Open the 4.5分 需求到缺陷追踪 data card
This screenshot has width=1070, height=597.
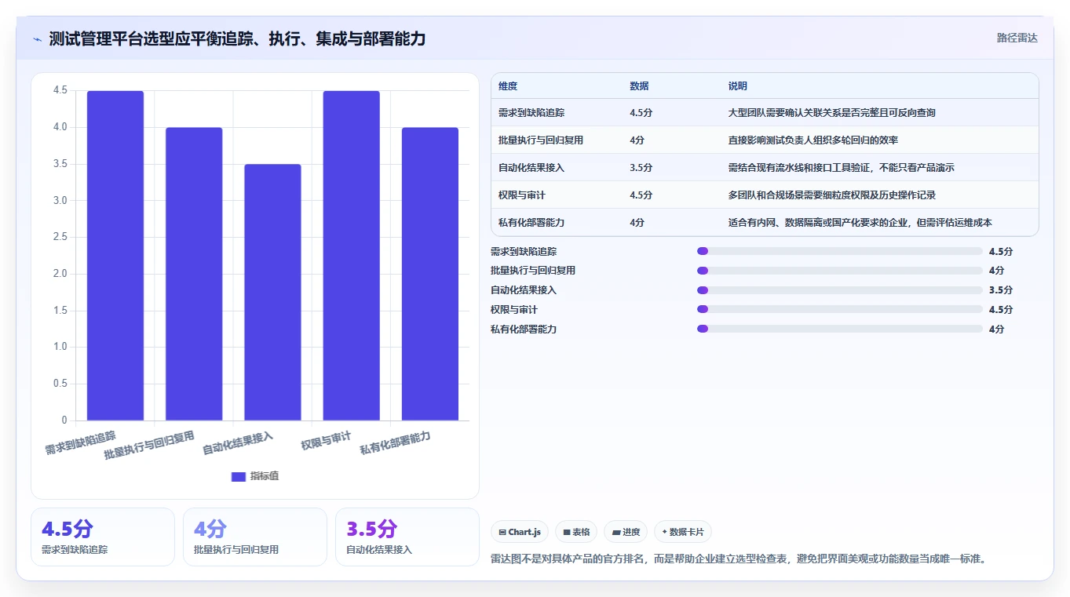coord(103,537)
